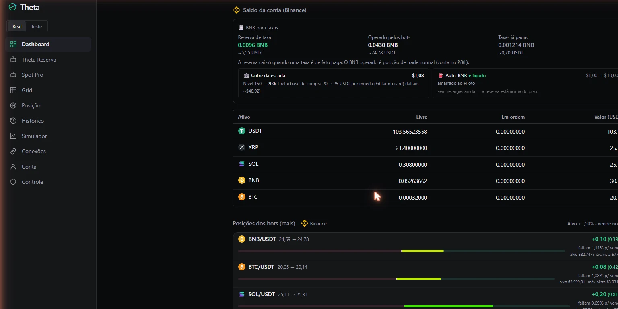Open Histórico clock icon

tap(13, 121)
